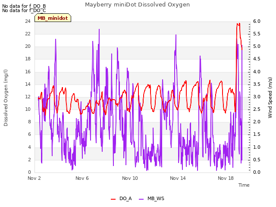Click the 14 dissolved oxygen tick label
Image resolution: width=276 pixels, height=207 pixels.
click(x=28, y=85)
